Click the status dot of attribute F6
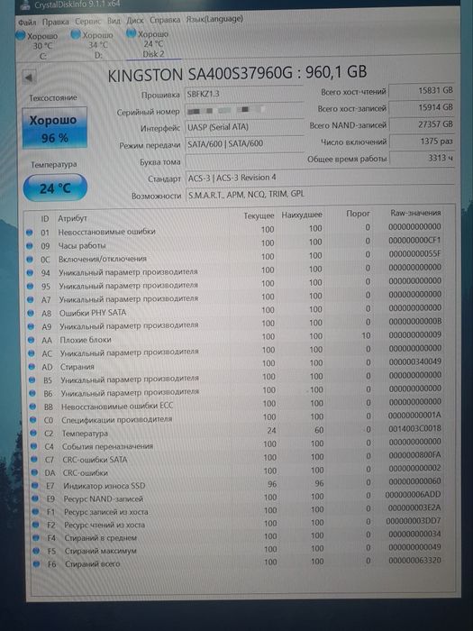 tap(37, 564)
